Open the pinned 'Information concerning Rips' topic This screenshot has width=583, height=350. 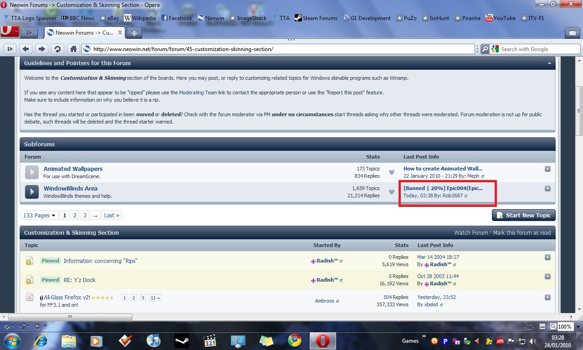tap(101, 261)
